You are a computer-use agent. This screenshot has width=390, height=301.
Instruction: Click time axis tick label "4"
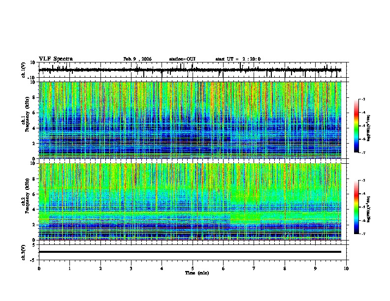pyautogui.click(x=162, y=269)
